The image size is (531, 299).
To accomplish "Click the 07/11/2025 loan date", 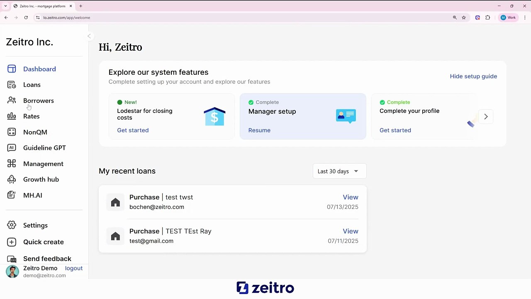I will pyautogui.click(x=343, y=241).
